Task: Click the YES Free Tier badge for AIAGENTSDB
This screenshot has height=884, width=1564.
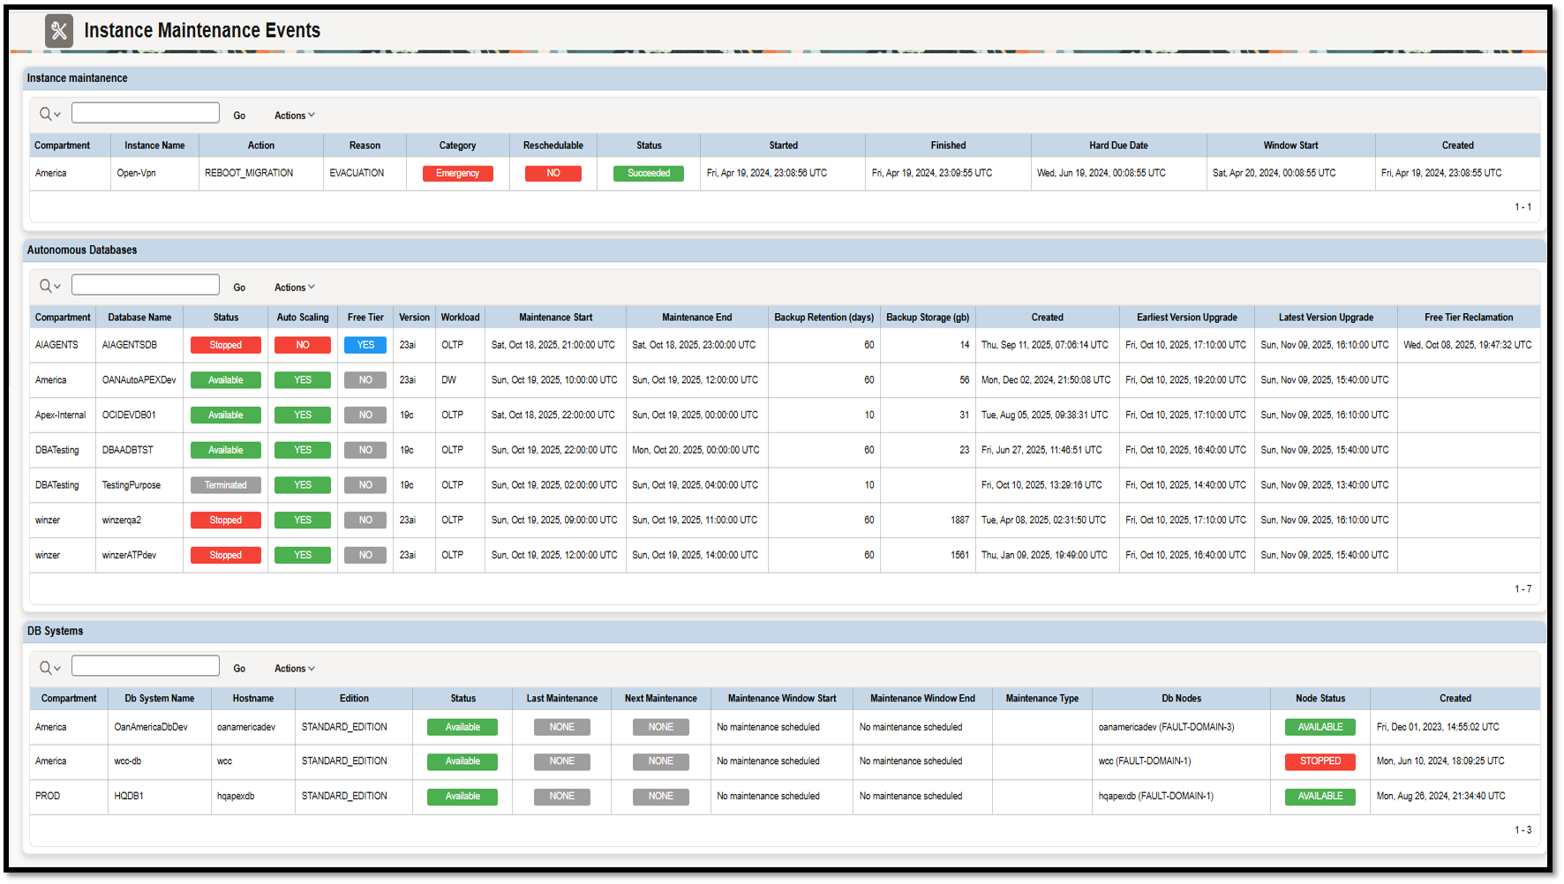Action: [x=365, y=345]
